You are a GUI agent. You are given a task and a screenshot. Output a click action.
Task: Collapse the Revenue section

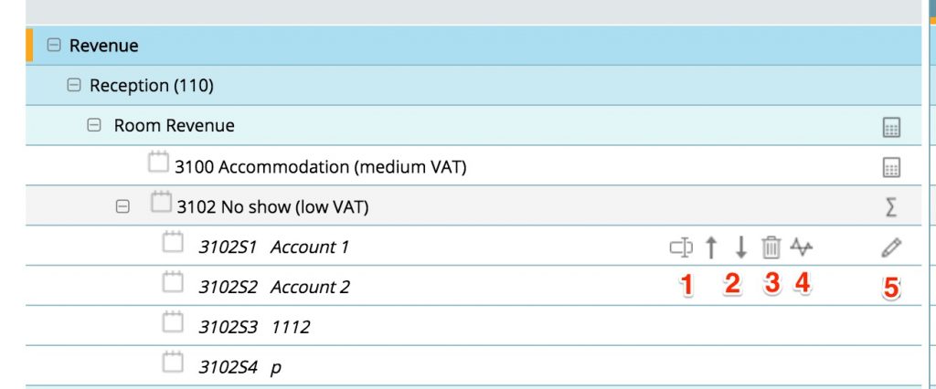coord(54,46)
